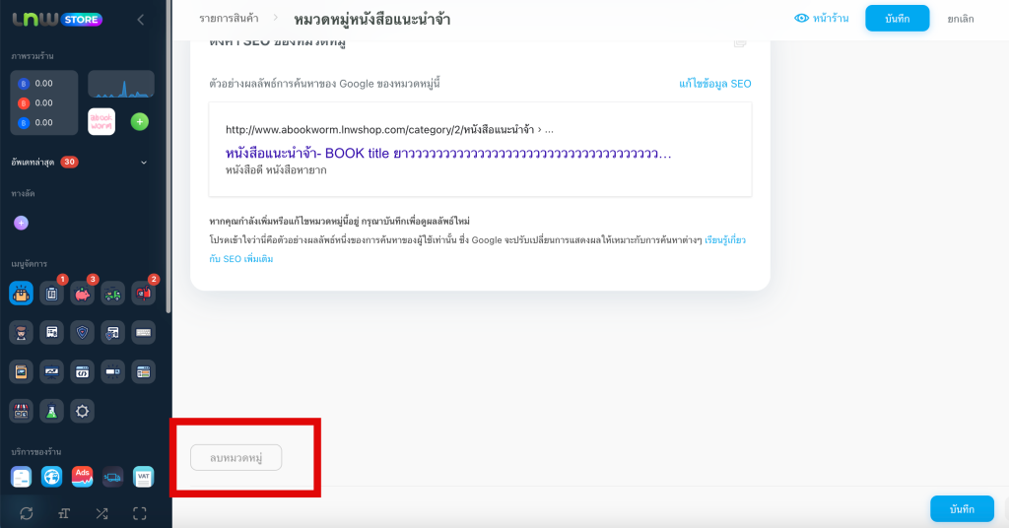The image size is (1009, 528).
Task: Open the orders clipboard icon
Action: tap(52, 293)
